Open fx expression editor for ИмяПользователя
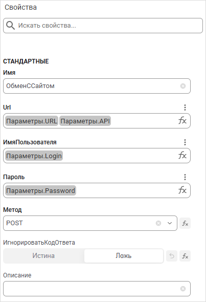Screen dimensions: 206x302 pos(182,156)
